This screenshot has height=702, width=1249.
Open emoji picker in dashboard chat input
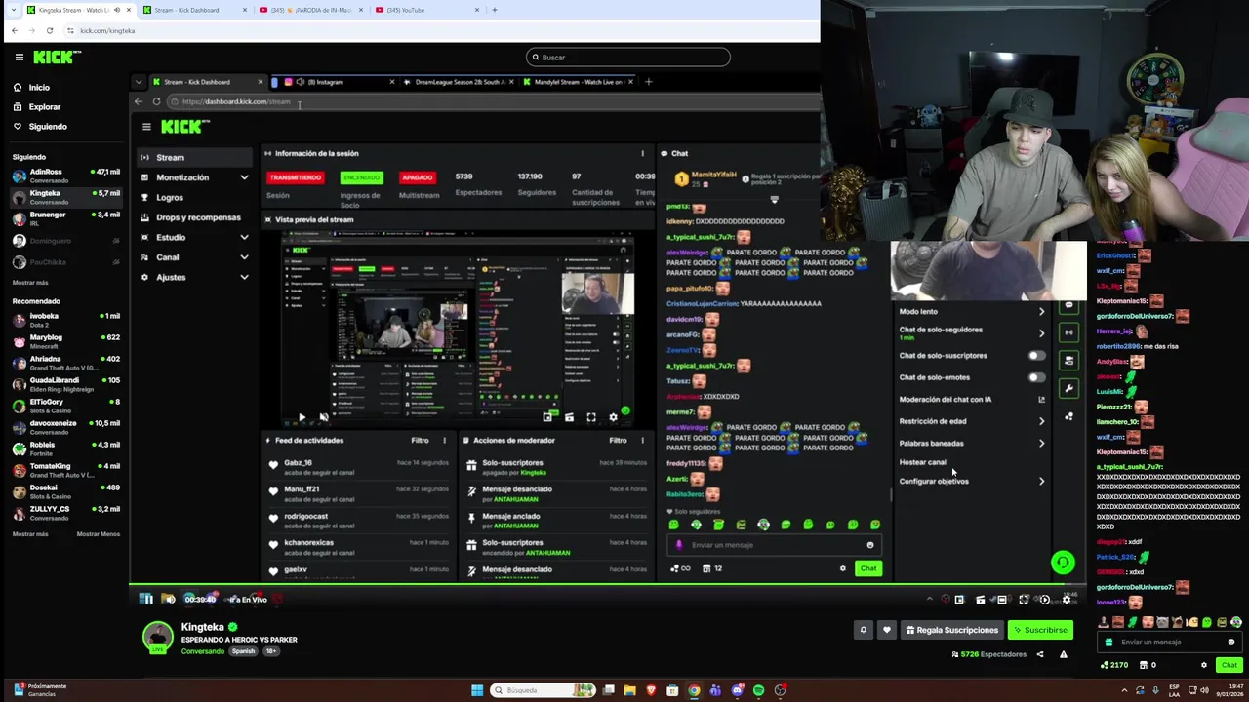pyautogui.click(x=869, y=545)
